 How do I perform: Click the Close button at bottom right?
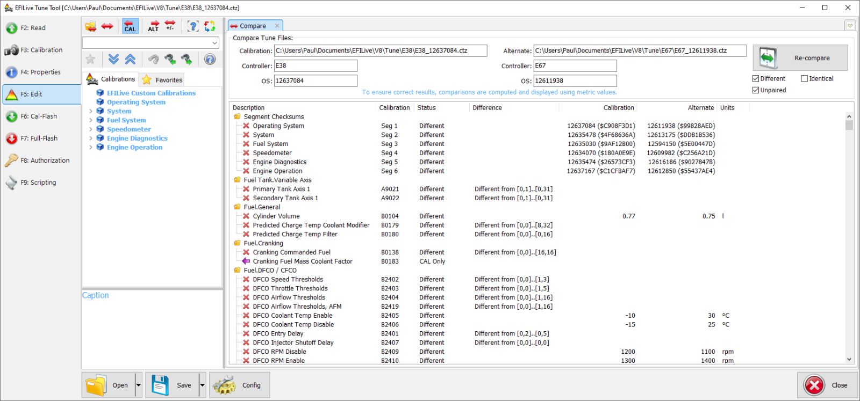tap(827, 385)
